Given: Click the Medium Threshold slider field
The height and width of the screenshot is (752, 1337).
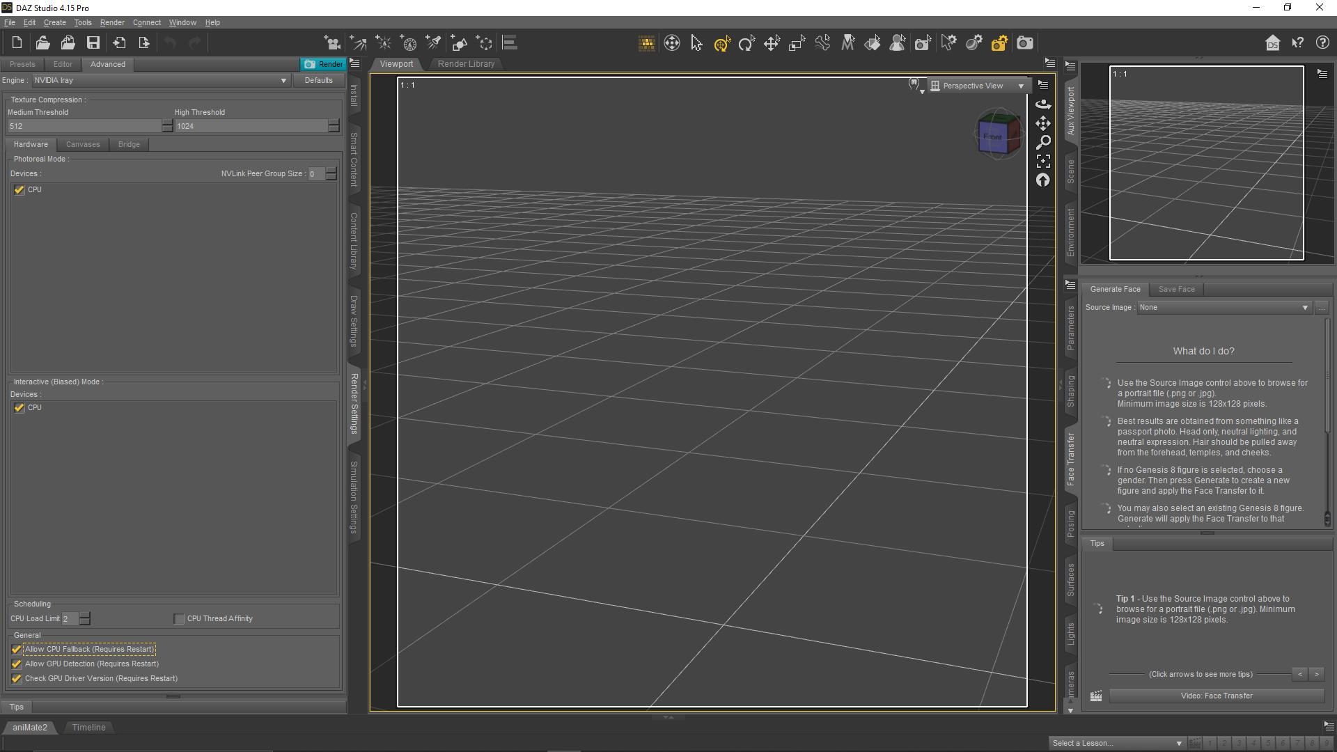Looking at the screenshot, I should coord(84,126).
